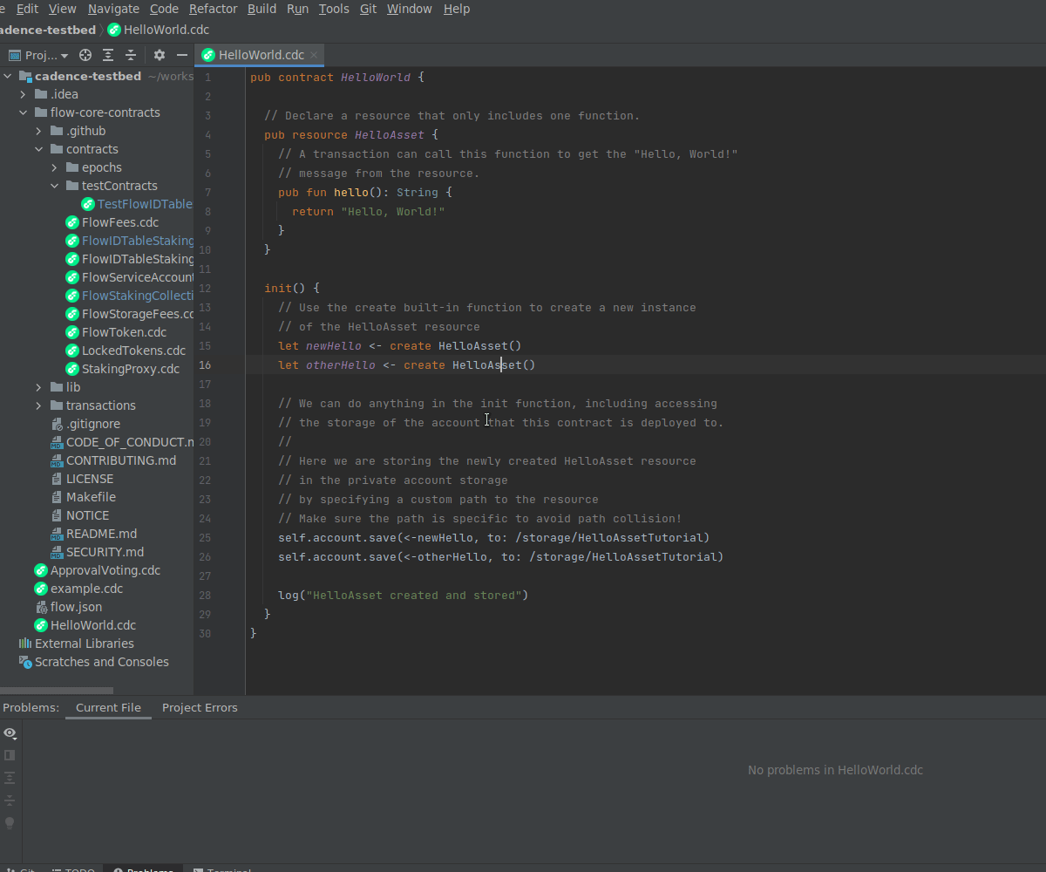Click the StakingProxy.cdc file icon

tap(72, 369)
